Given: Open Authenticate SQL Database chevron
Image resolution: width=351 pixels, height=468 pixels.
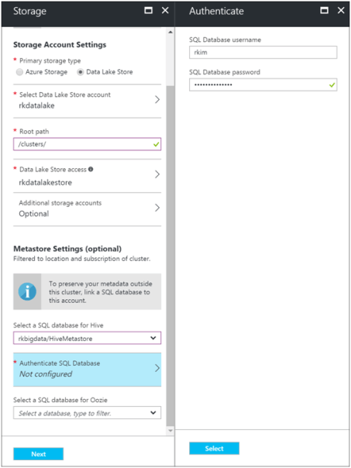Looking at the screenshot, I should coord(157,369).
